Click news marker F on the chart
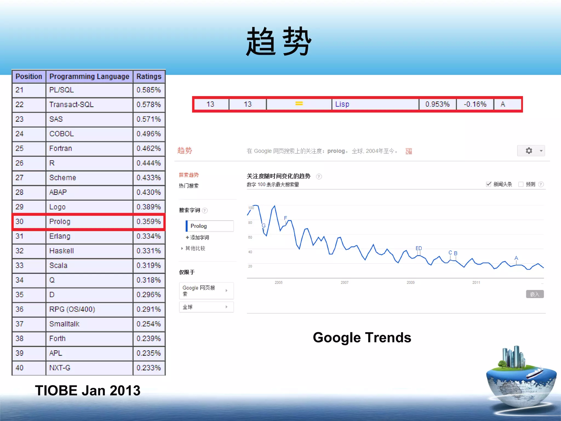 tap(285, 218)
